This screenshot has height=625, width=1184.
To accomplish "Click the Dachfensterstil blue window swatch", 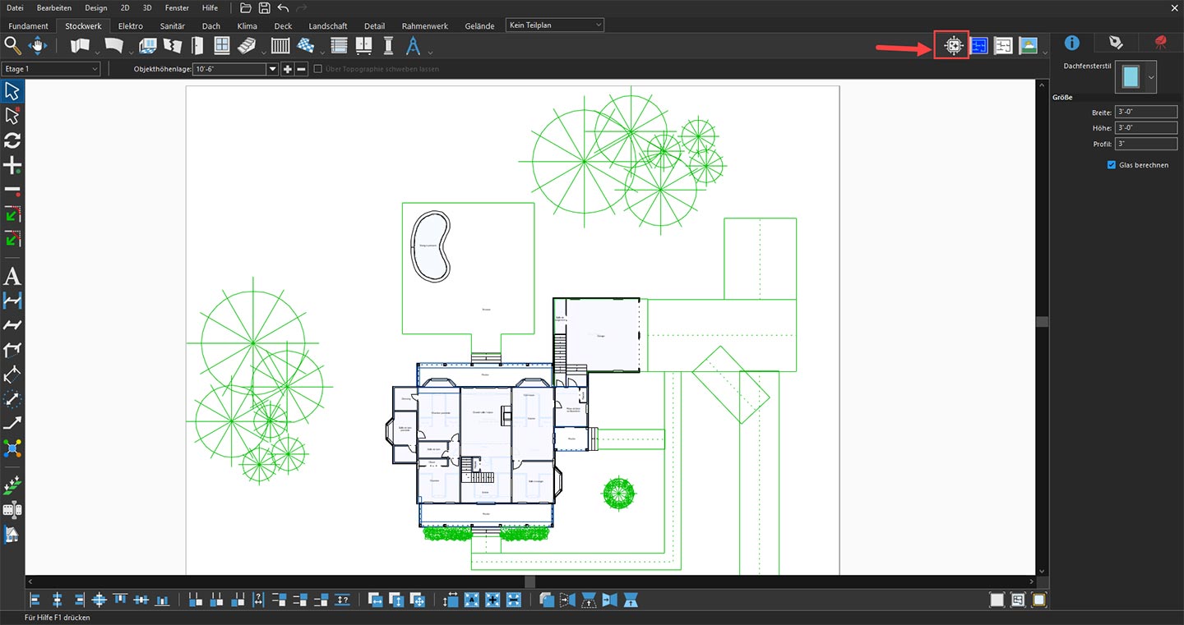I will pos(1131,77).
